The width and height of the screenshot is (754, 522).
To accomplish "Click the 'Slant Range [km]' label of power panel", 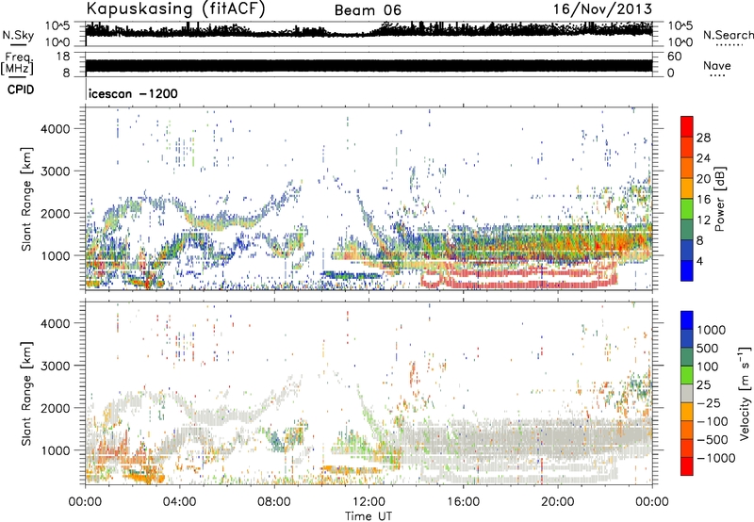I will 26,199.
